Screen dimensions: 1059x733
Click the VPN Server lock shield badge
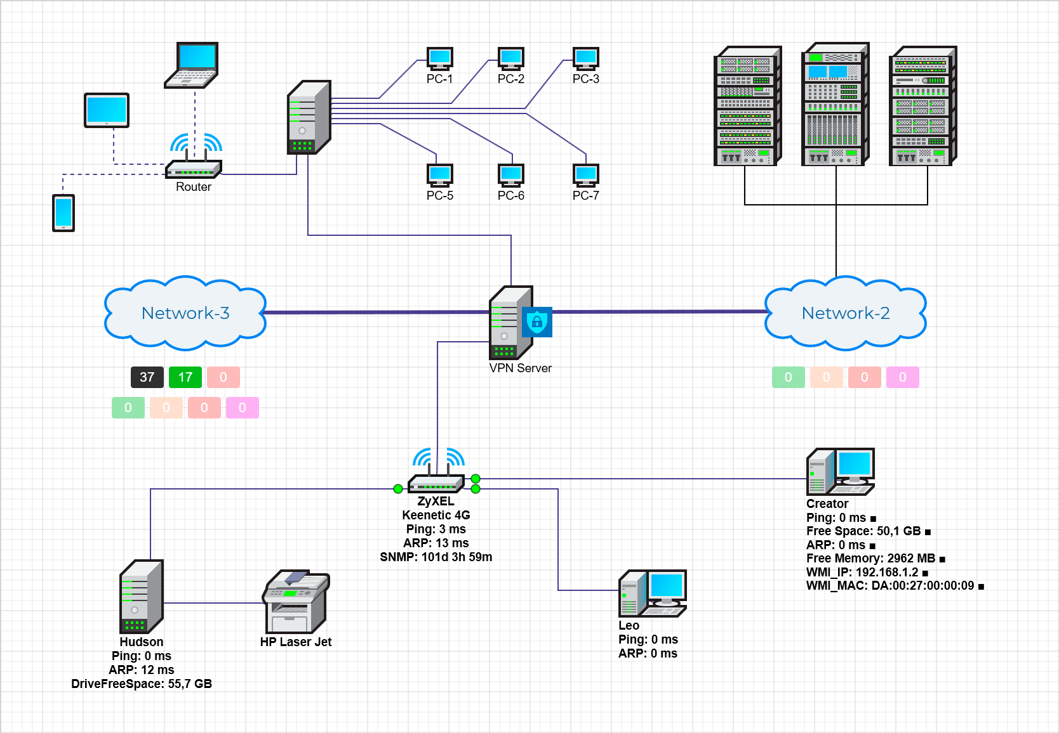coord(537,322)
